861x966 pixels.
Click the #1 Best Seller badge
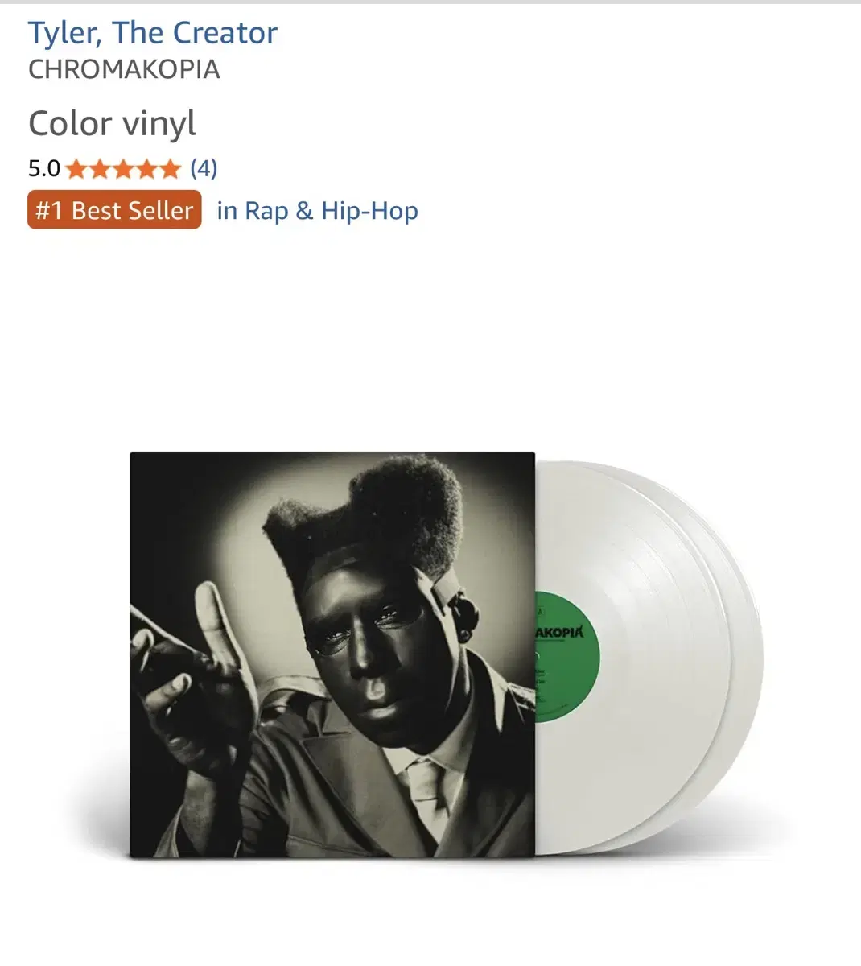114,210
